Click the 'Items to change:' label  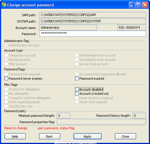pos(16,128)
